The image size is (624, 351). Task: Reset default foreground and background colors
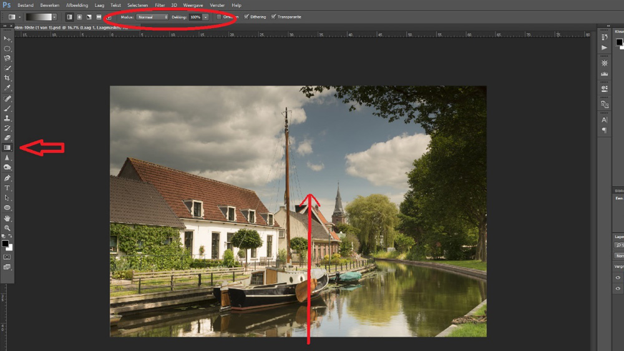pyautogui.click(x=4, y=236)
